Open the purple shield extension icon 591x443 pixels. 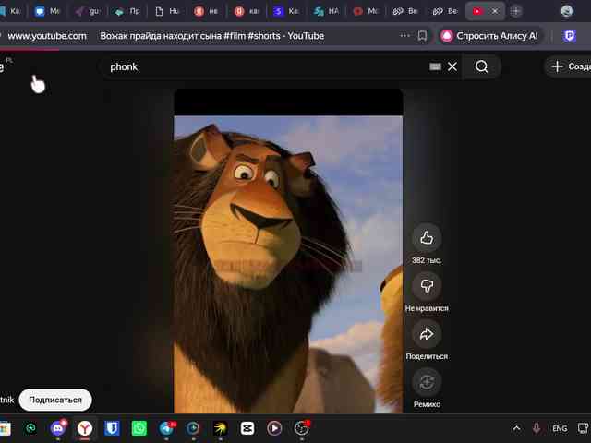[569, 36]
